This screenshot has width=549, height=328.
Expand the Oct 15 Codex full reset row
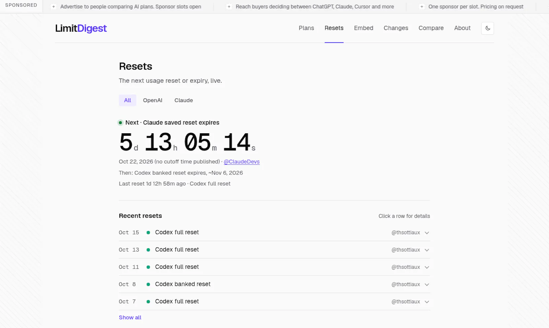(x=274, y=232)
